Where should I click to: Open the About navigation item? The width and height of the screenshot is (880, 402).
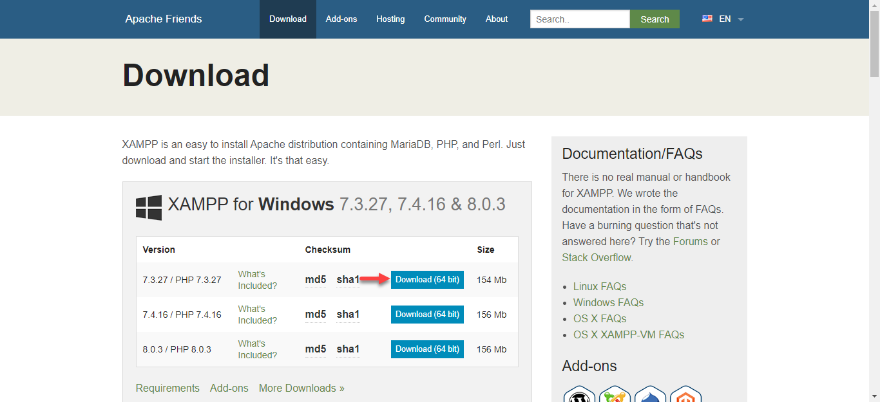coord(497,19)
